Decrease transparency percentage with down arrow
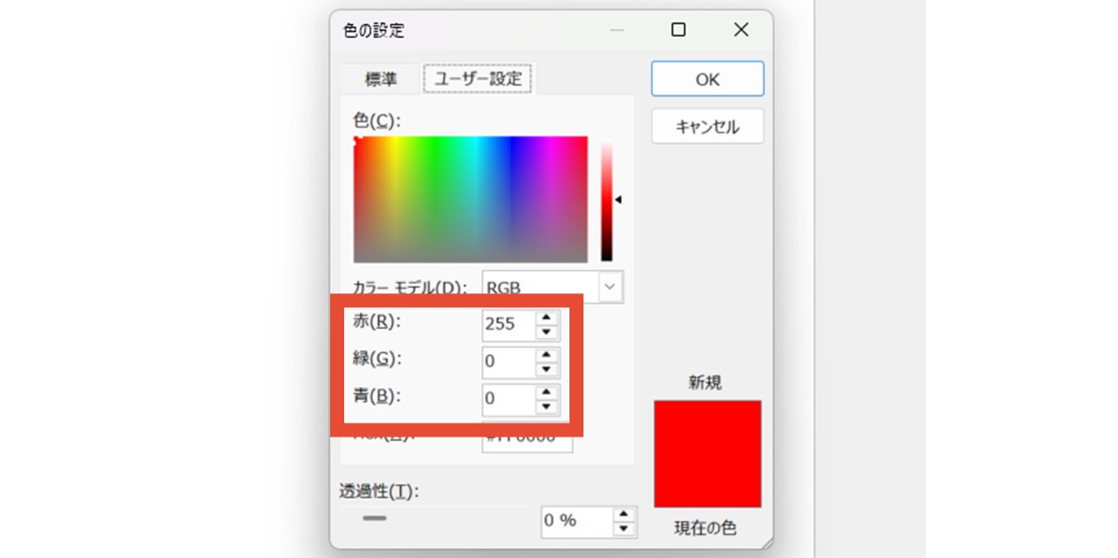Viewport: 1118px width, 558px height. click(624, 528)
